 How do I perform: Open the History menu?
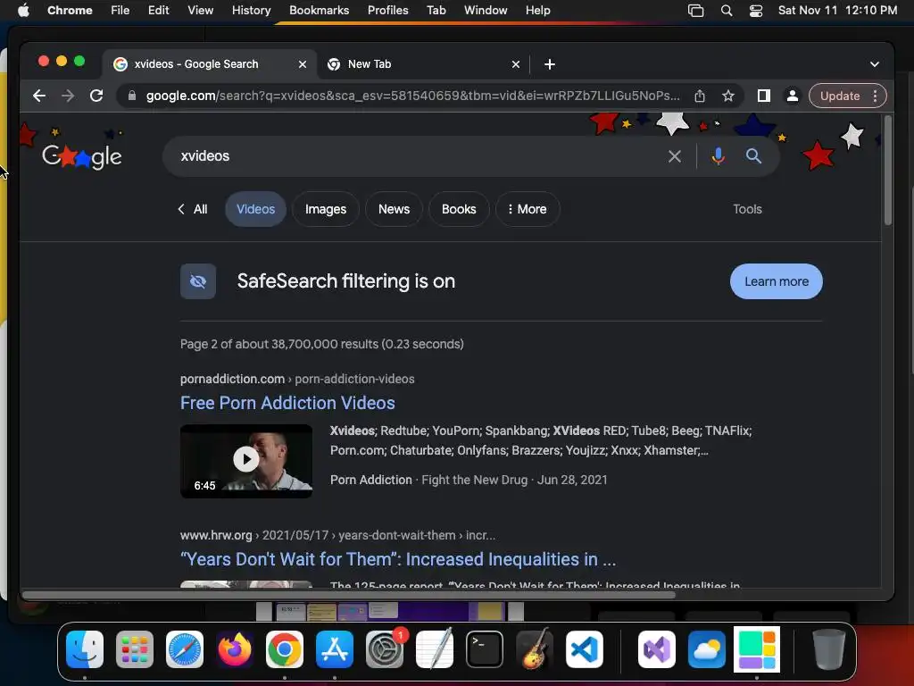tap(251, 10)
